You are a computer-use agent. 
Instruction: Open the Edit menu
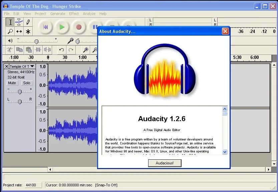pos(16,14)
